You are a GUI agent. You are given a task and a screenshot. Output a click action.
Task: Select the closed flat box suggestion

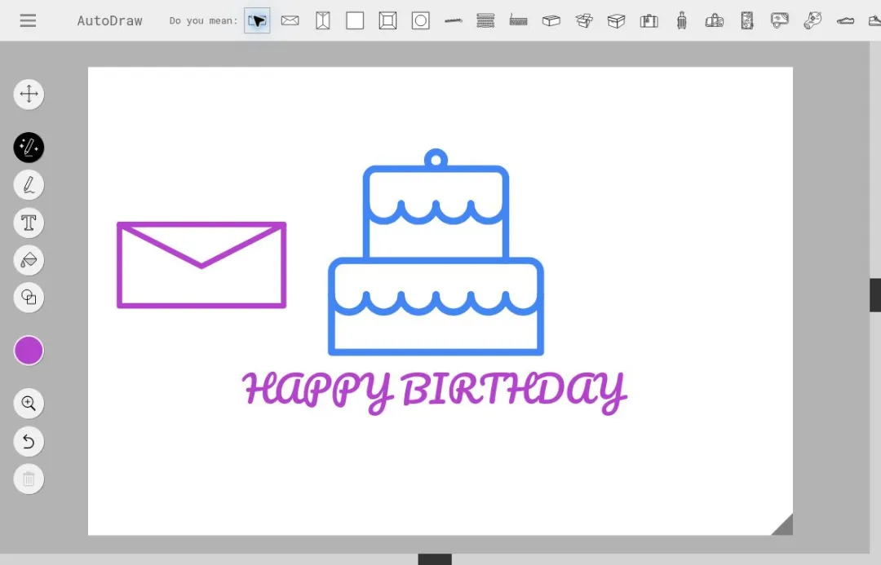pyautogui.click(x=551, y=20)
